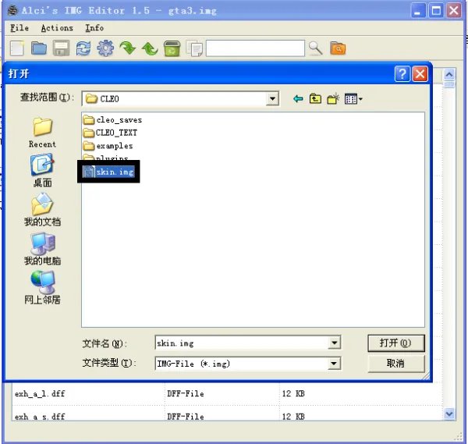The height and width of the screenshot is (444, 468).
Task: Select the 桌面 desktop shortcut
Action: [42, 170]
